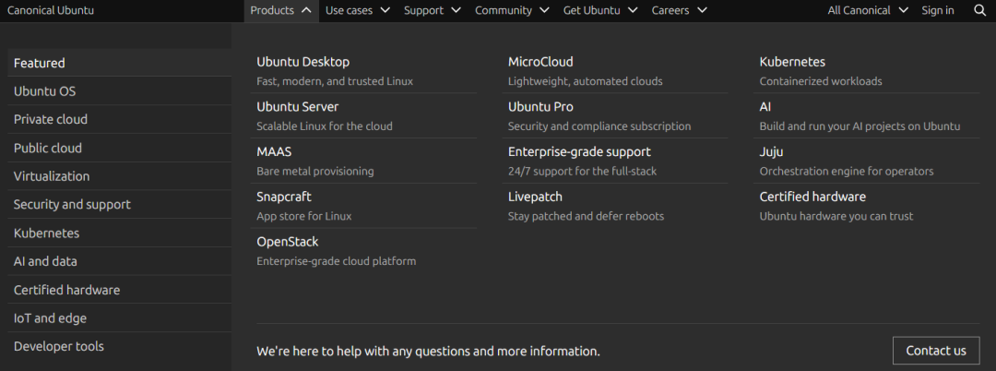Open the Ubuntu Desktop link
Image resolution: width=996 pixels, height=371 pixels.
[303, 62]
